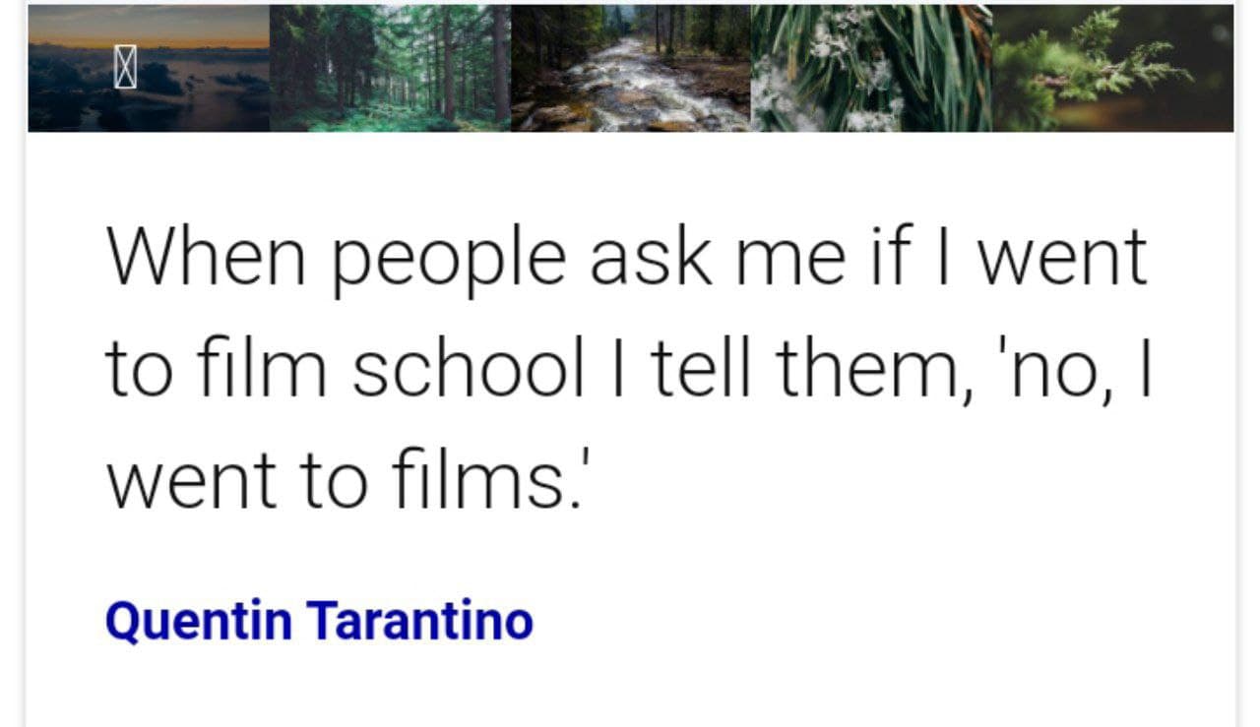The image size is (1260, 727).
Task: Click the word "ask" in the quote
Action: coord(651,256)
